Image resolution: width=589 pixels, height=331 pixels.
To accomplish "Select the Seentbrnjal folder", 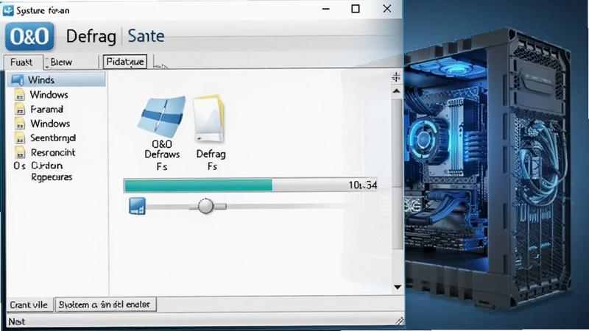I will coord(52,138).
